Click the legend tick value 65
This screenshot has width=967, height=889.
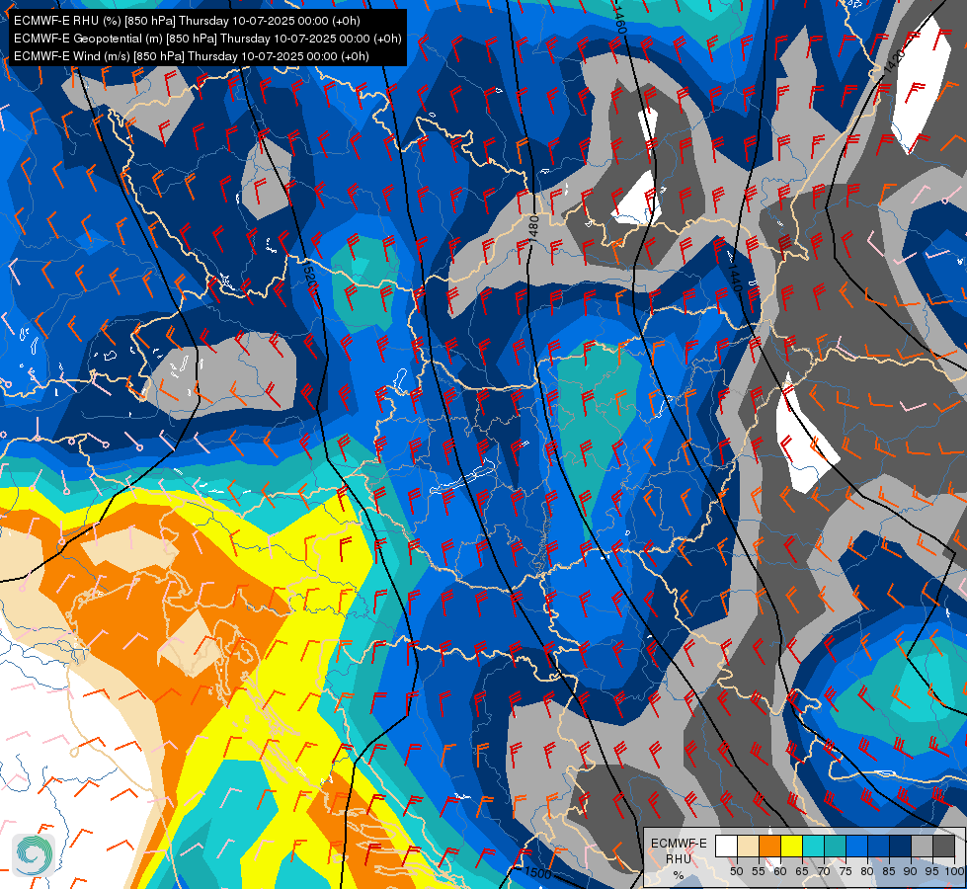coord(802,871)
